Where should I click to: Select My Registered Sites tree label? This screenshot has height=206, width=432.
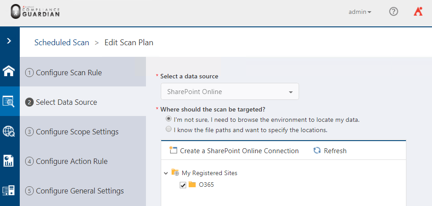[209, 173]
